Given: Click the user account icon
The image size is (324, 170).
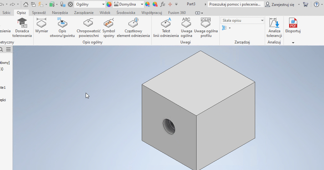Looking at the screenshot, I should coord(268,4).
